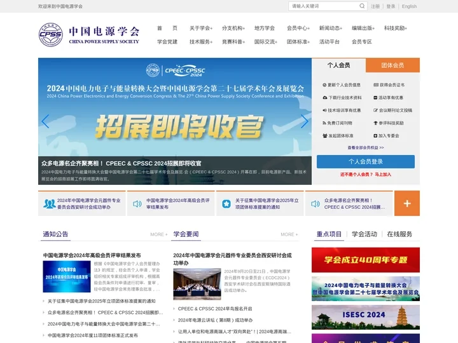
Task: Open 技术服务 dropdown menu
Action: 201,42
